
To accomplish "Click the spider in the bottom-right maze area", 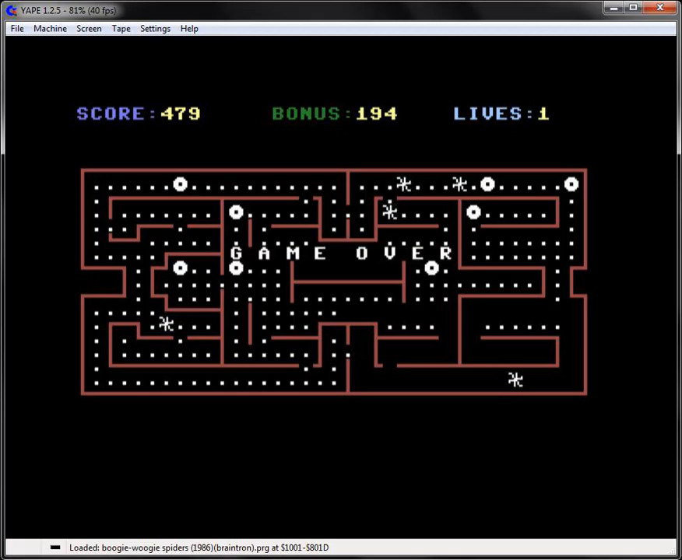I will tap(515, 380).
